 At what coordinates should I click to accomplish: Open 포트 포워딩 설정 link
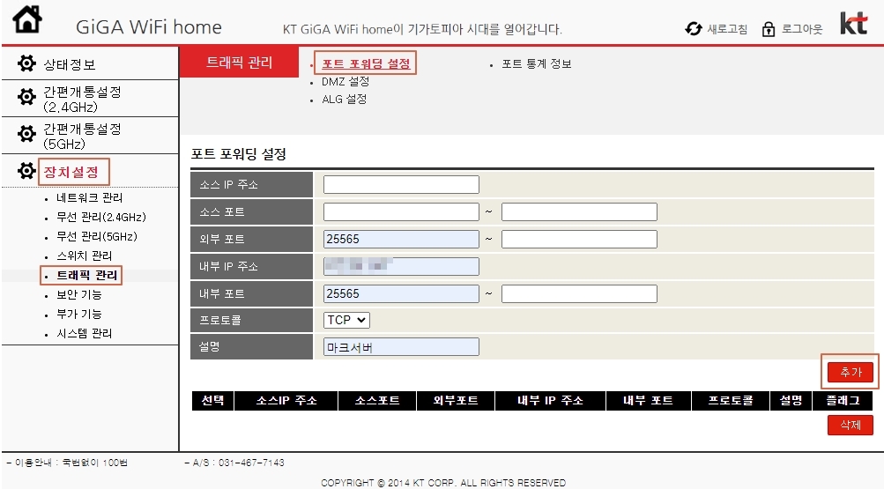366,63
